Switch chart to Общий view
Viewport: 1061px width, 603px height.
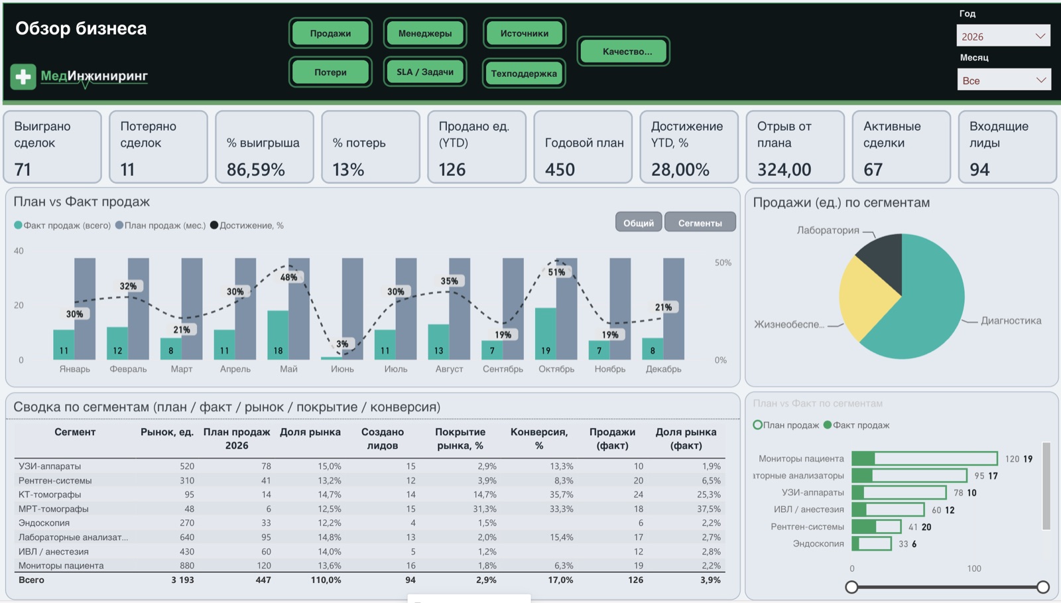[x=639, y=222]
